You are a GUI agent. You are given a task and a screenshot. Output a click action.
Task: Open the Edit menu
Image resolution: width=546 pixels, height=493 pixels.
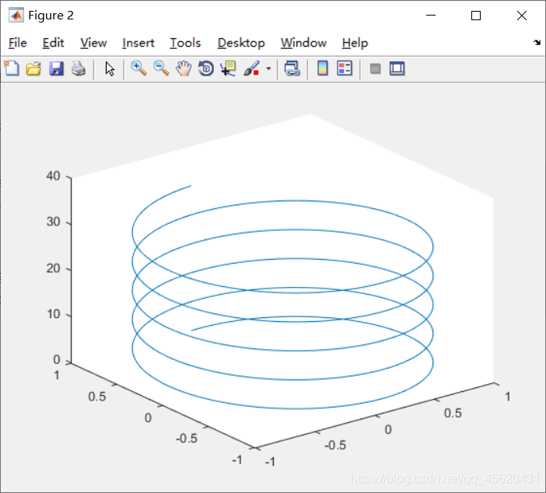(x=53, y=43)
